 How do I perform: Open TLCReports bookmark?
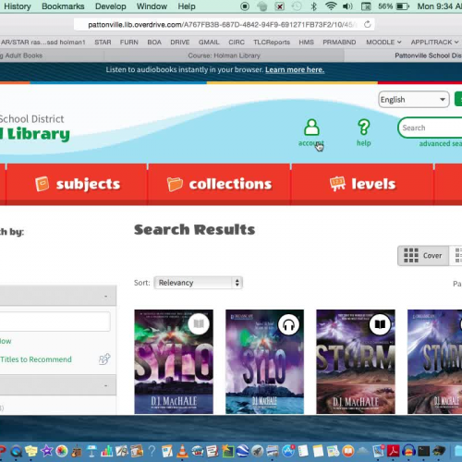pyautogui.click(x=272, y=43)
